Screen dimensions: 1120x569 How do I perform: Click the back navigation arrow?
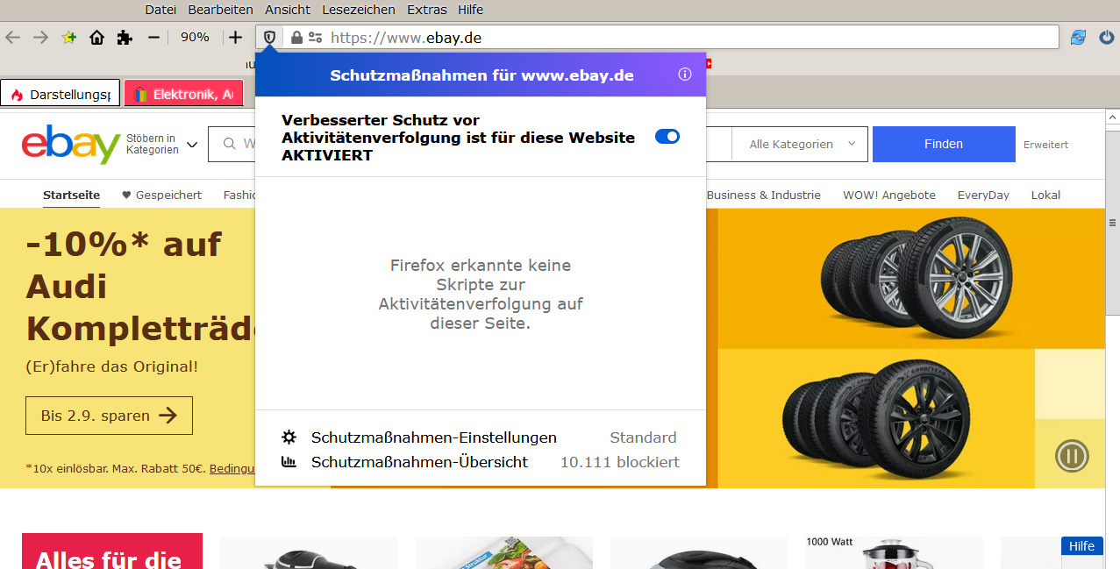pos(12,38)
